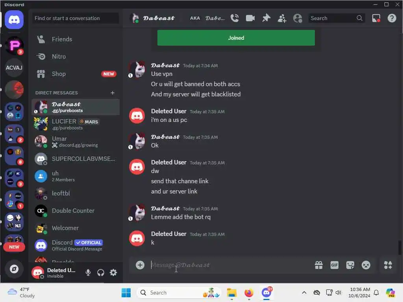This screenshot has height=302, width=403.
Task: Open Discord help
Action: coord(392,18)
